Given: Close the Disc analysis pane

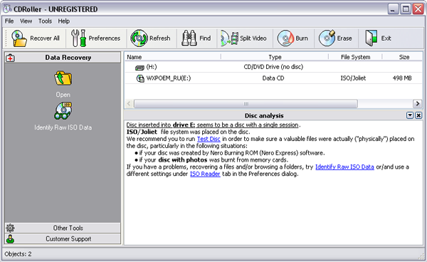Looking at the screenshot, I should click(x=418, y=115).
